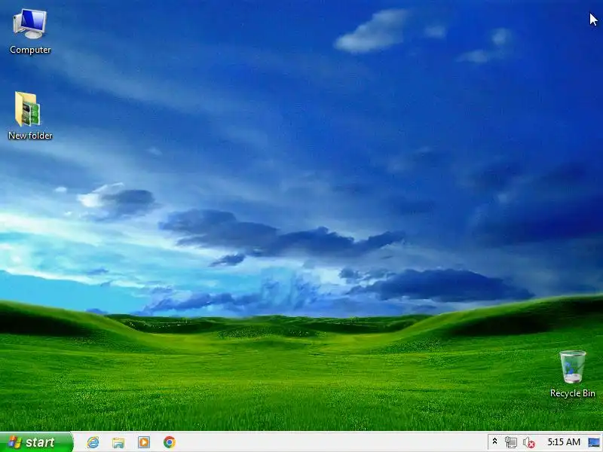Launch media player from taskbar
603x452 pixels.
point(144,442)
